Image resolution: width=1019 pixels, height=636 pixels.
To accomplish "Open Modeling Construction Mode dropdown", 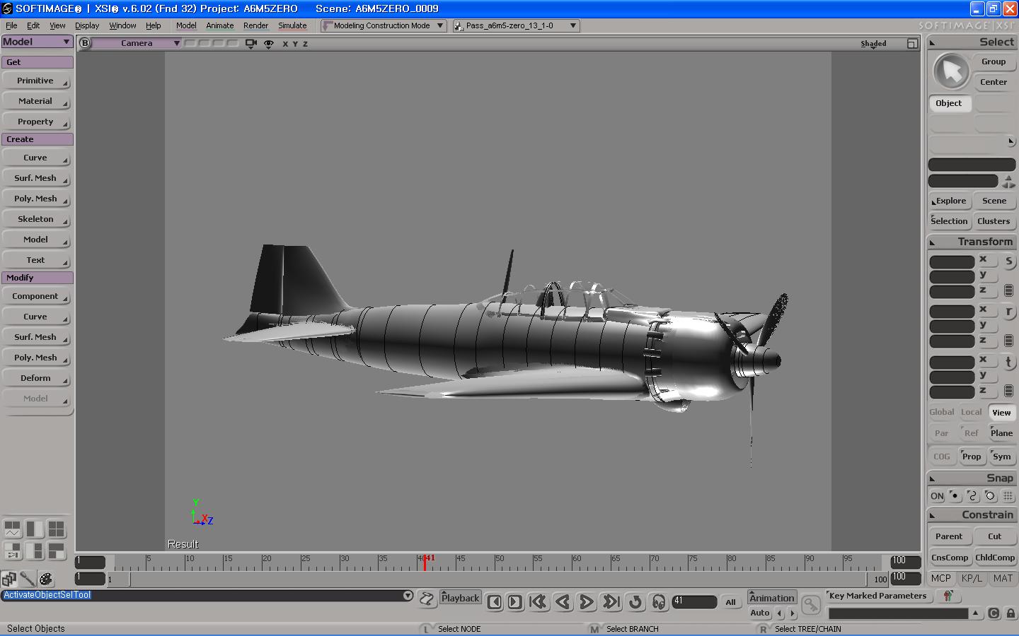I will coord(383,25).
